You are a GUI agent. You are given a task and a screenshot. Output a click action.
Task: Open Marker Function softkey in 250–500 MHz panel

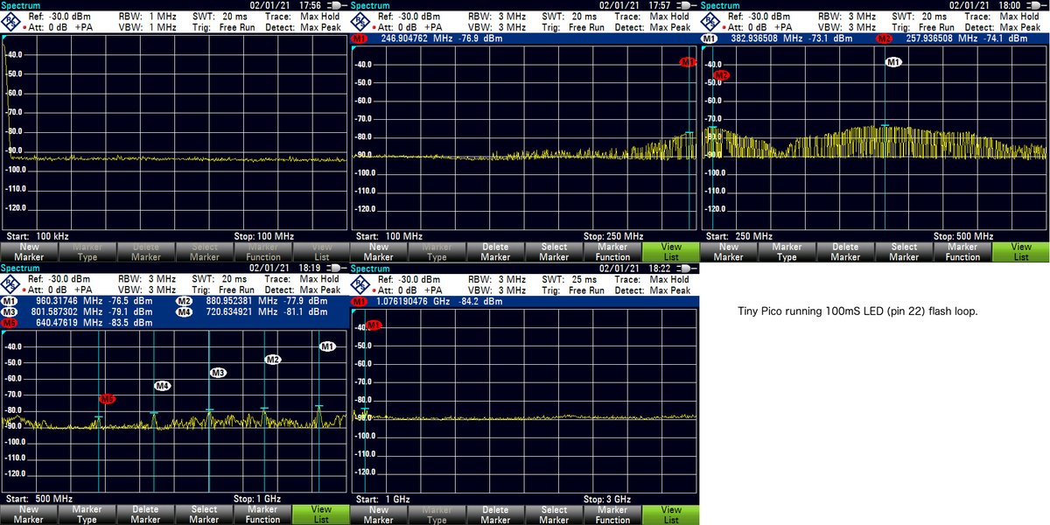click(x=962, y=252)
